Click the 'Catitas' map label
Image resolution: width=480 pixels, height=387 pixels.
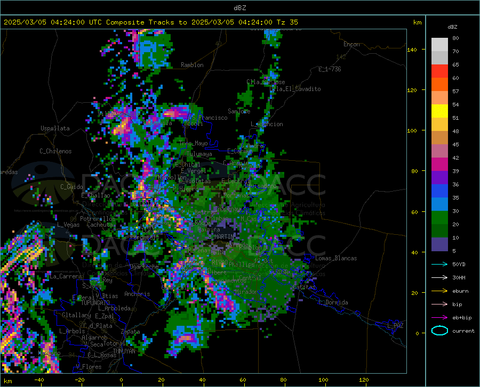point(305,287)
